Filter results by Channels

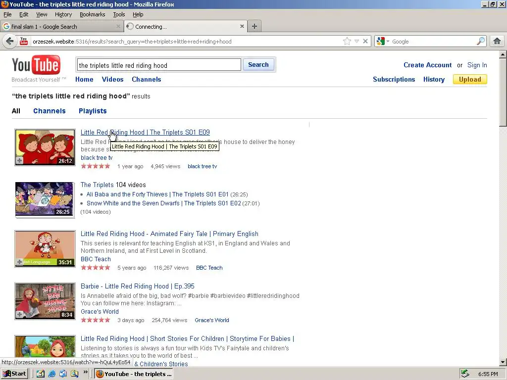coord(50,111)
